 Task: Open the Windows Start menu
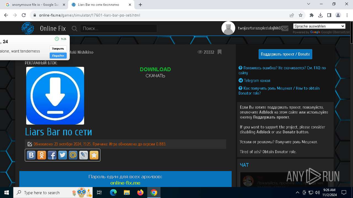[x=7, y=193]
